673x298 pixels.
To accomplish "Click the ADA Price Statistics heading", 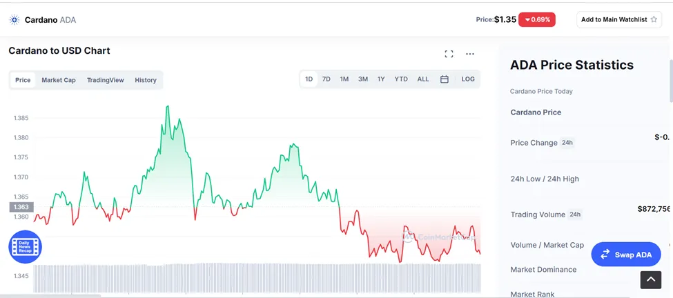I will click(x=572, y=65).
